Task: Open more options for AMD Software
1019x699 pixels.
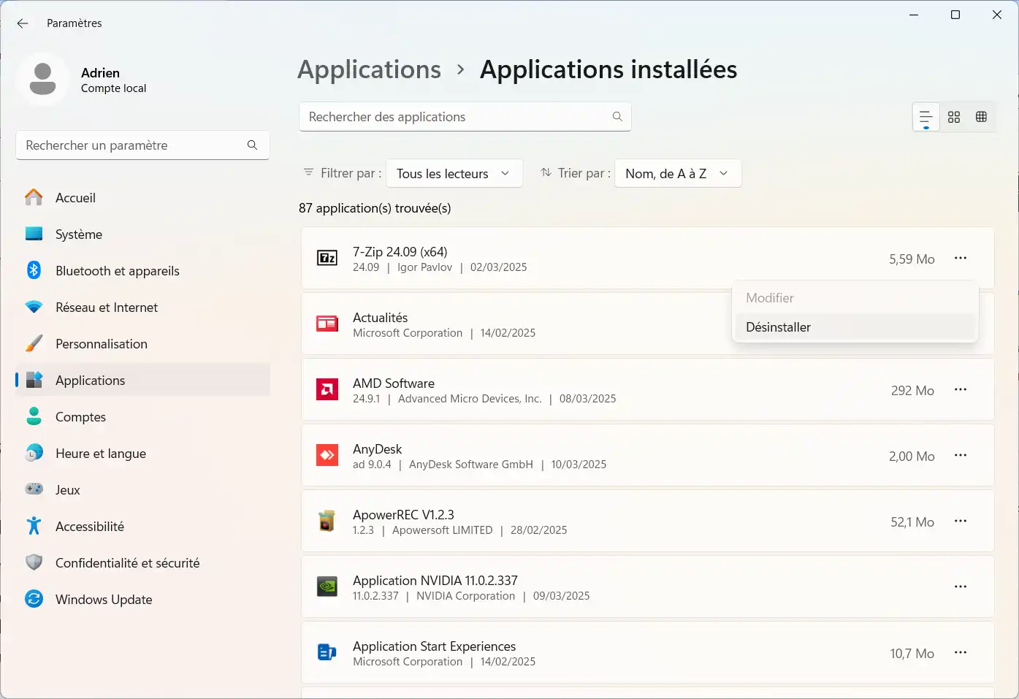Action: coord(961,389)
